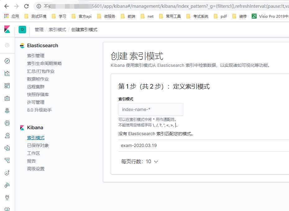289x211 pixels.
Task: Open the 微服务 bookmark folder
Action: click(x=106, y=16)
